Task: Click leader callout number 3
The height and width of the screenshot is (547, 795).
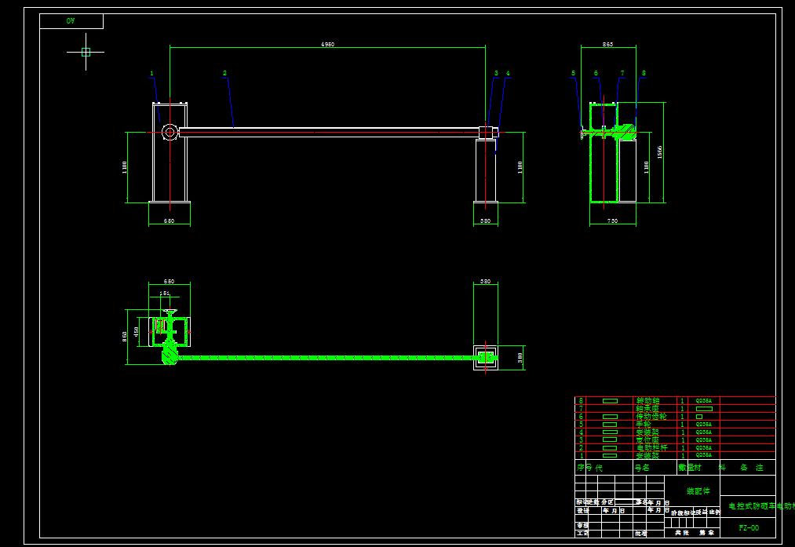Action: point(496,74)
